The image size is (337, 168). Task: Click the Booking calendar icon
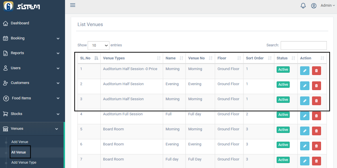[6, 38]
